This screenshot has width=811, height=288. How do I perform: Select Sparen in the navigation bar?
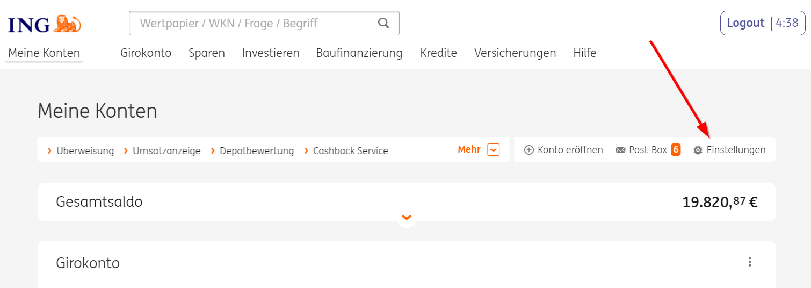(207, 53)
